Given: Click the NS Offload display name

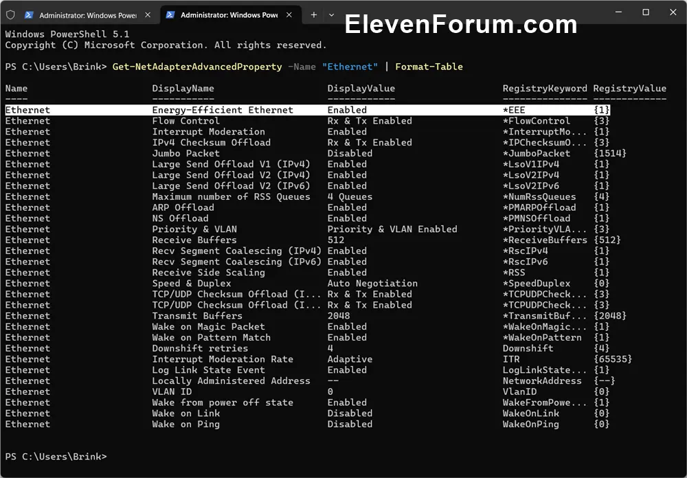Looking at the screenshot, I should click(x=180, y=218).
